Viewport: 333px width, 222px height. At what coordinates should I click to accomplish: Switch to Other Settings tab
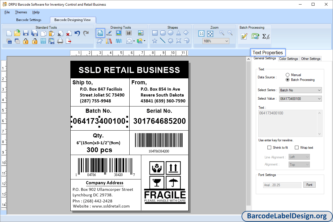[x=310, y=59]
